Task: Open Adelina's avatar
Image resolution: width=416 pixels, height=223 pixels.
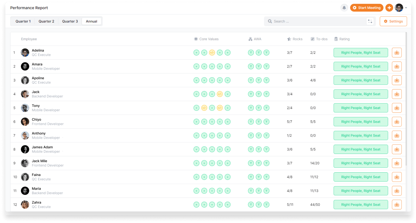Action: tap(25, 53)
